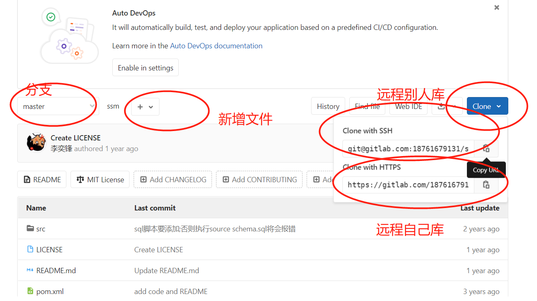The width and height of the screenshot is (537, 301).
Task: Click the src folder icon
Action: (30, 229)
